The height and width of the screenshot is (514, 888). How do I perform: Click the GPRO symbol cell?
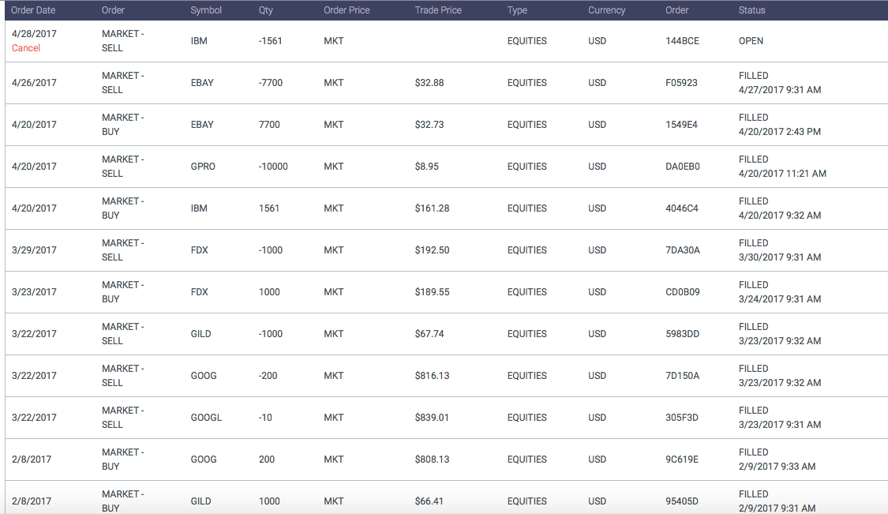click(203, 167)
